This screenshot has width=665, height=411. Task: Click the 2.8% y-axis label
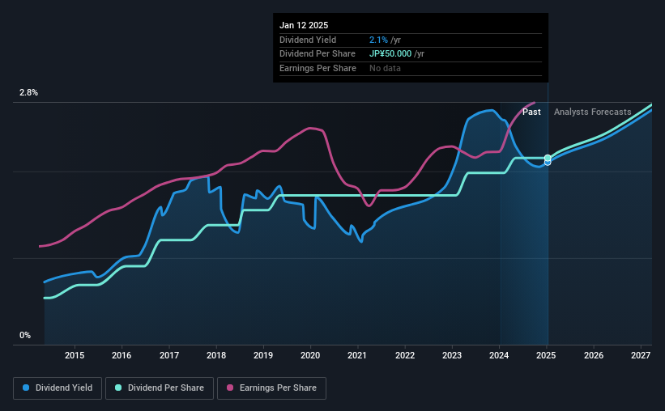[28, 92]
